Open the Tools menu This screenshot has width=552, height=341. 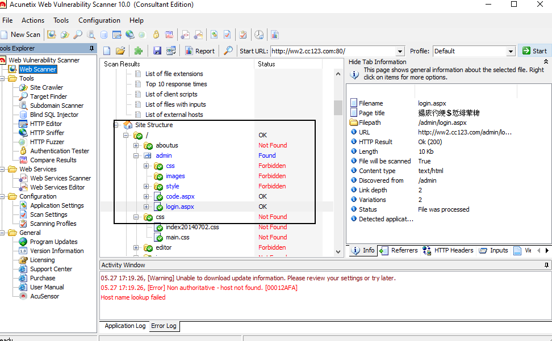(x=61, y=20)
